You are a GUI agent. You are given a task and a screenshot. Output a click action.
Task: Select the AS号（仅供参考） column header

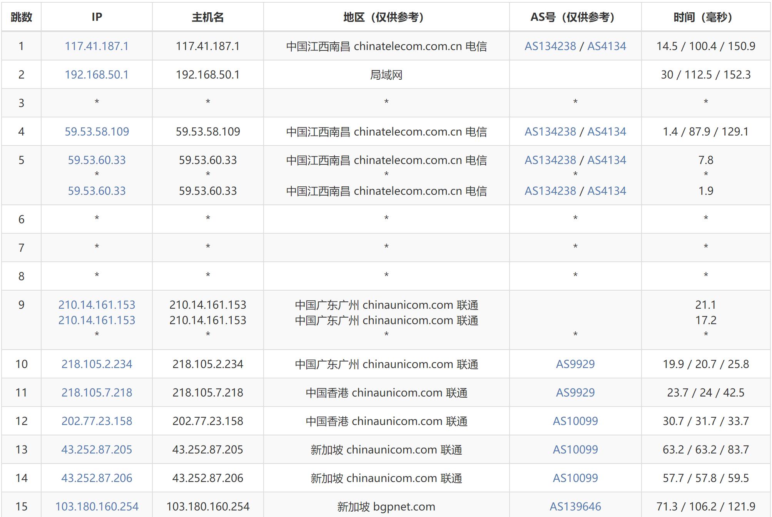pos(575,17)
